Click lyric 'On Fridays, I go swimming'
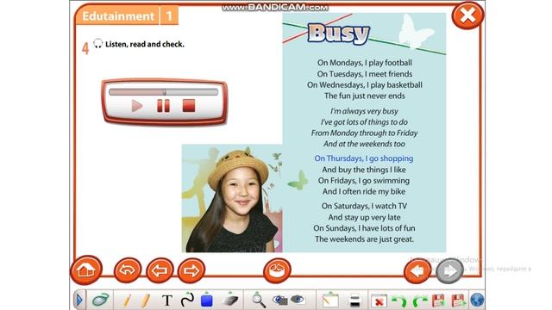552x310 pixels. pos(364,181)
